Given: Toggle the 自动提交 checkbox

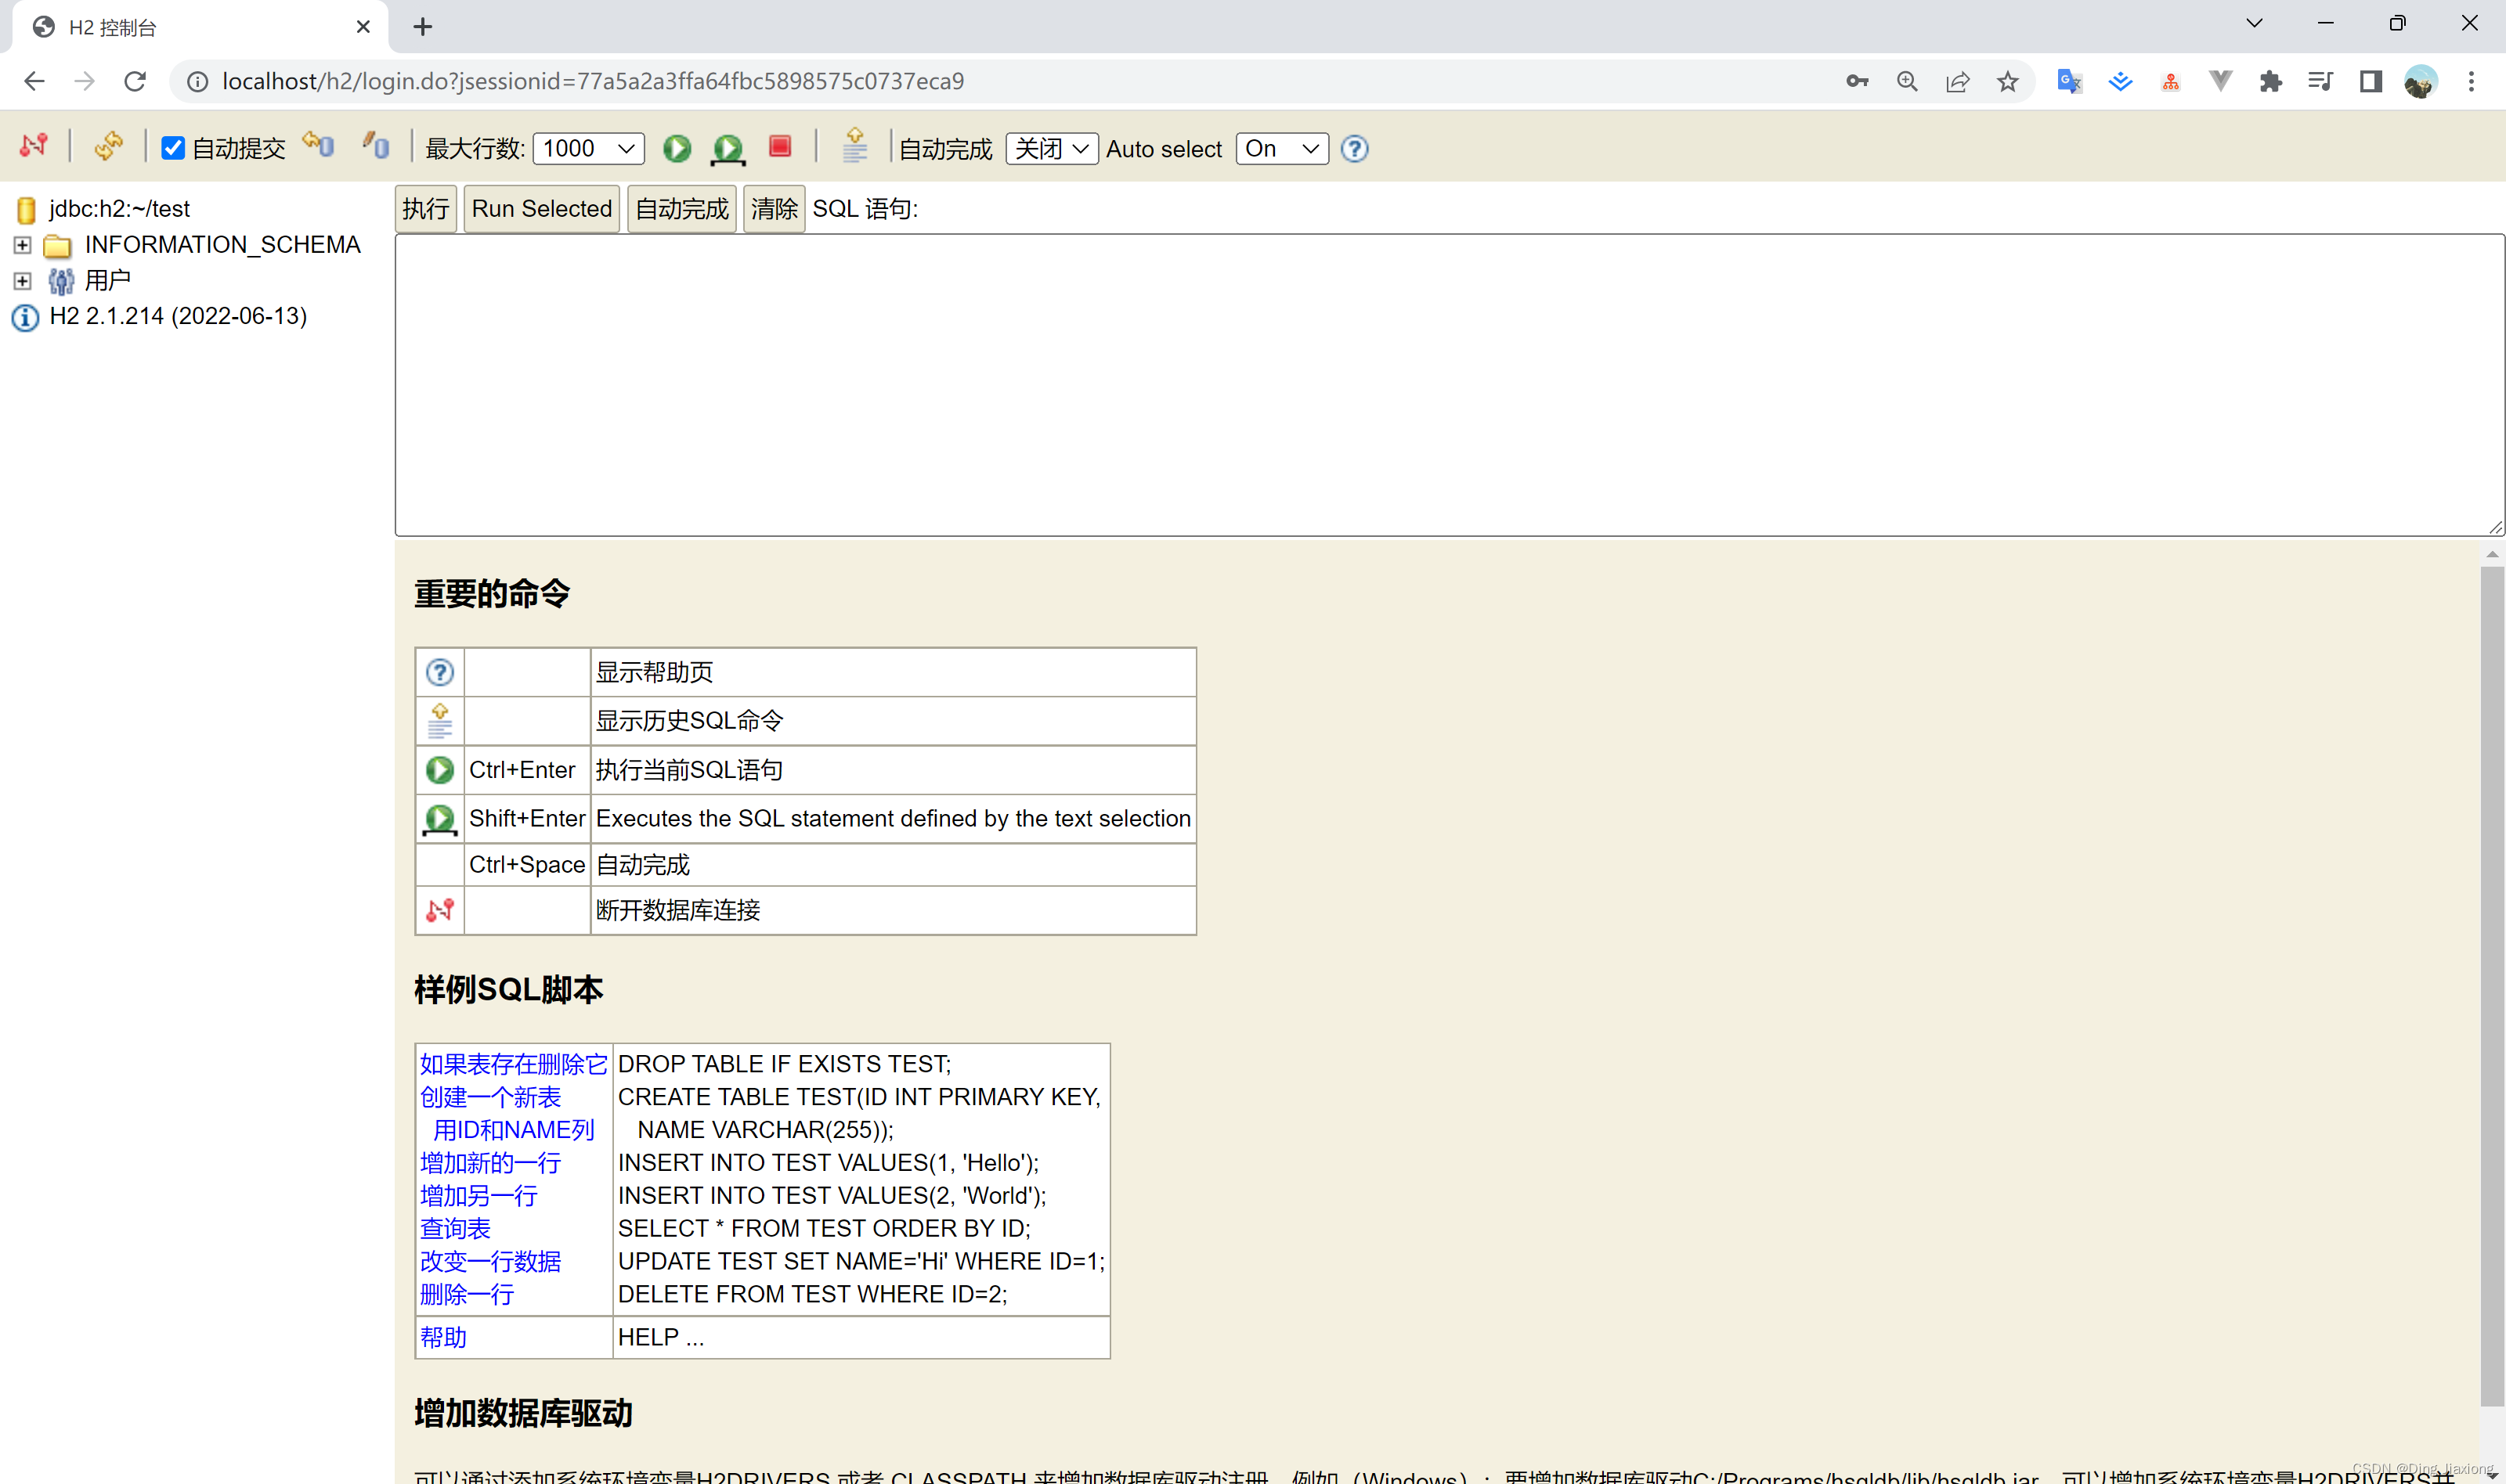Looking at the screenshot, I should coord(172,148).
